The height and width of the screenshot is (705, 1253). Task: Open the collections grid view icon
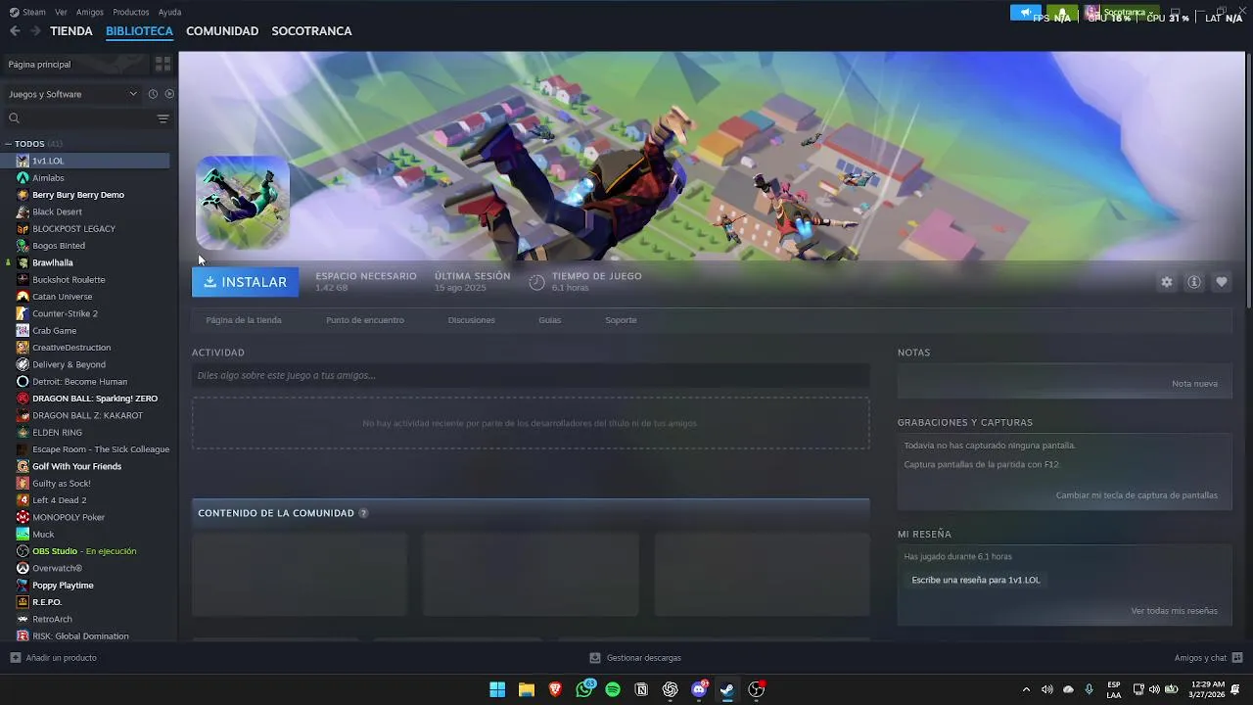click(x=162, y=64)
